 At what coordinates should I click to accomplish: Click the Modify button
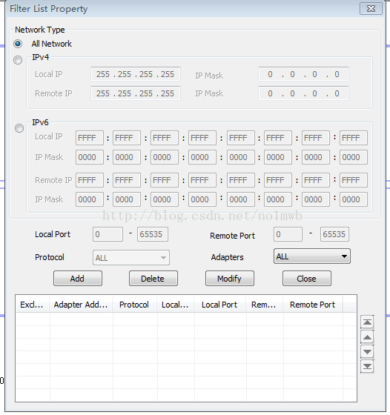230,279
